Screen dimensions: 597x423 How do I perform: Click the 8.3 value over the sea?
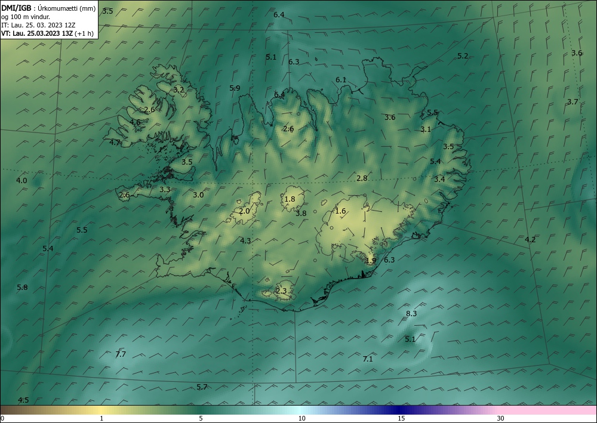(411, 314)
